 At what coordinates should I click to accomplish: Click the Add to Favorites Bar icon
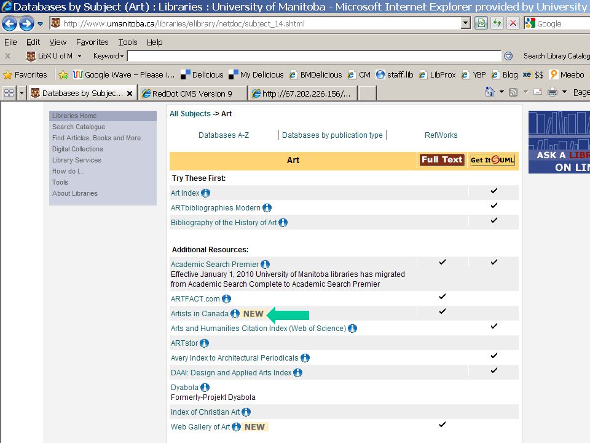[63, 74]
